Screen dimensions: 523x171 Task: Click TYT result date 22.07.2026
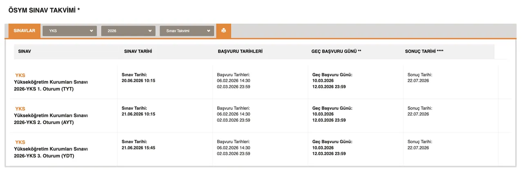coord(418,81)
